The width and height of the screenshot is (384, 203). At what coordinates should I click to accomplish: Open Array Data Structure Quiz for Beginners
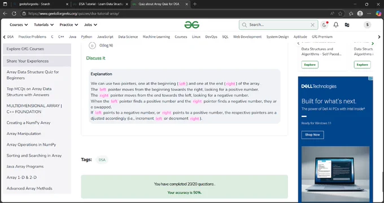pyautogui.click(x=33, y=75)
